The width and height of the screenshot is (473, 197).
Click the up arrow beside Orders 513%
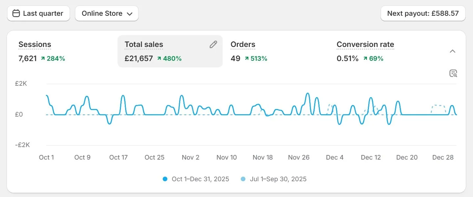pyautogui.click(x=247, y=58)
